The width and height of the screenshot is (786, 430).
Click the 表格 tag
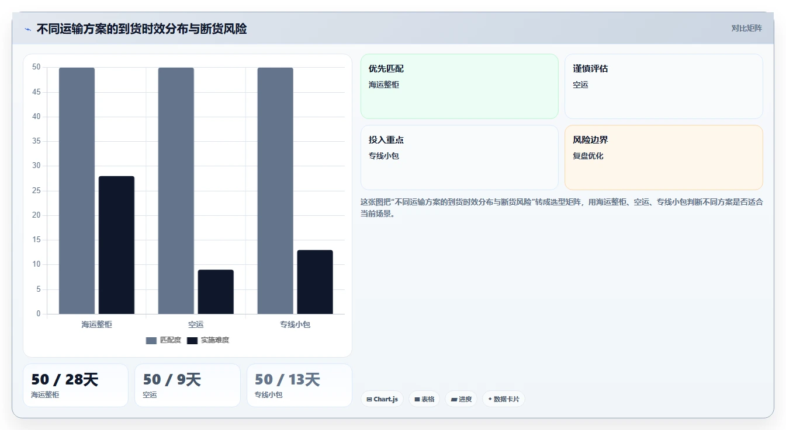[x=424, y=399]
